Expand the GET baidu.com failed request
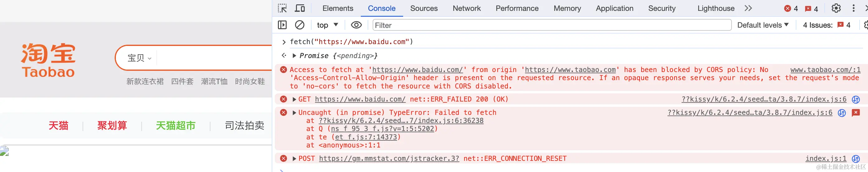868x172 pixels. [x=294, y=99]
